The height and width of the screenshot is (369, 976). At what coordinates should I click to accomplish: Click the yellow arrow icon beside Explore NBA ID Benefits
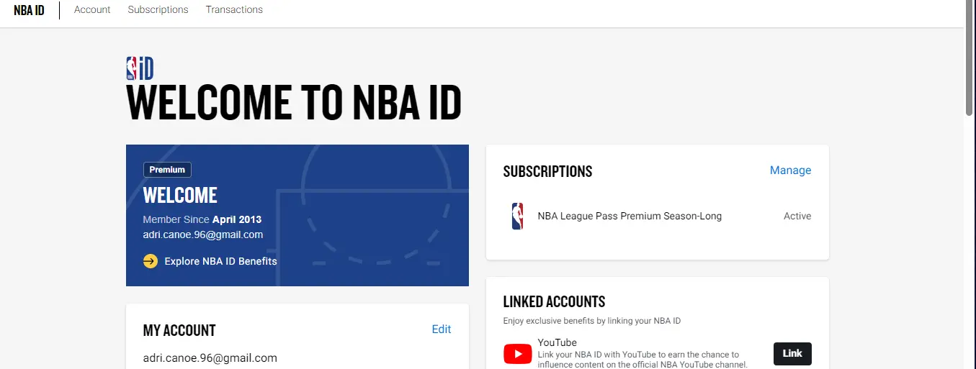[x=151, y=261]
